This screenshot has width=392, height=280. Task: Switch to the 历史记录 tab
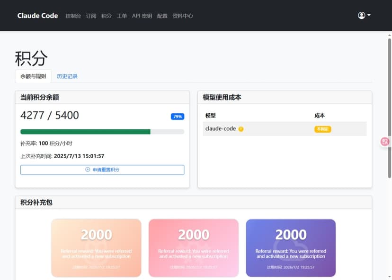pyautogui.click(x=67, y=76)
